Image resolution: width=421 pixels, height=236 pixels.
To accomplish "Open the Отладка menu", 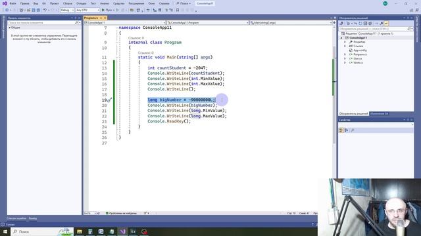I will [x=81, y=3].
